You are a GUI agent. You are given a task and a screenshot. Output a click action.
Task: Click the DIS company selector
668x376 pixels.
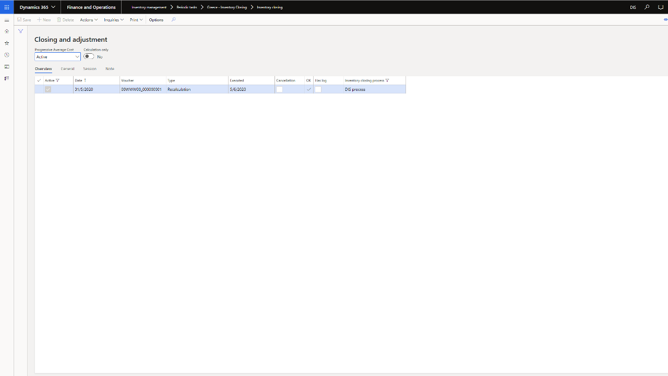tap(633, 7)
